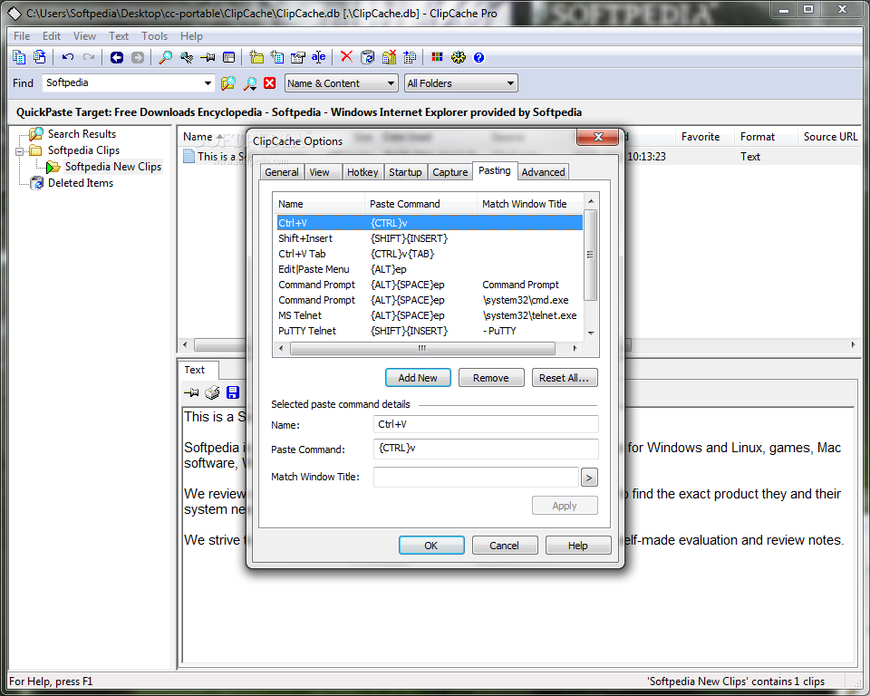Viewport: 870px width, 696px height.
Task: Clear search with red X in Find bar
Action: 270,83
